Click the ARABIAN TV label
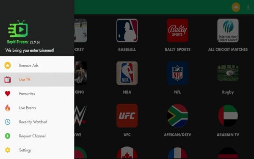Screen dimensions: 254x159 [228, 135]
